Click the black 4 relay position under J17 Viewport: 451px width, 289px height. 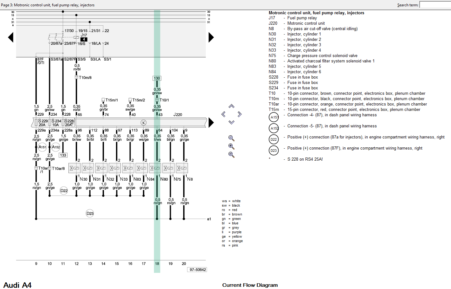pyautogui.click(x=84, y=40)
